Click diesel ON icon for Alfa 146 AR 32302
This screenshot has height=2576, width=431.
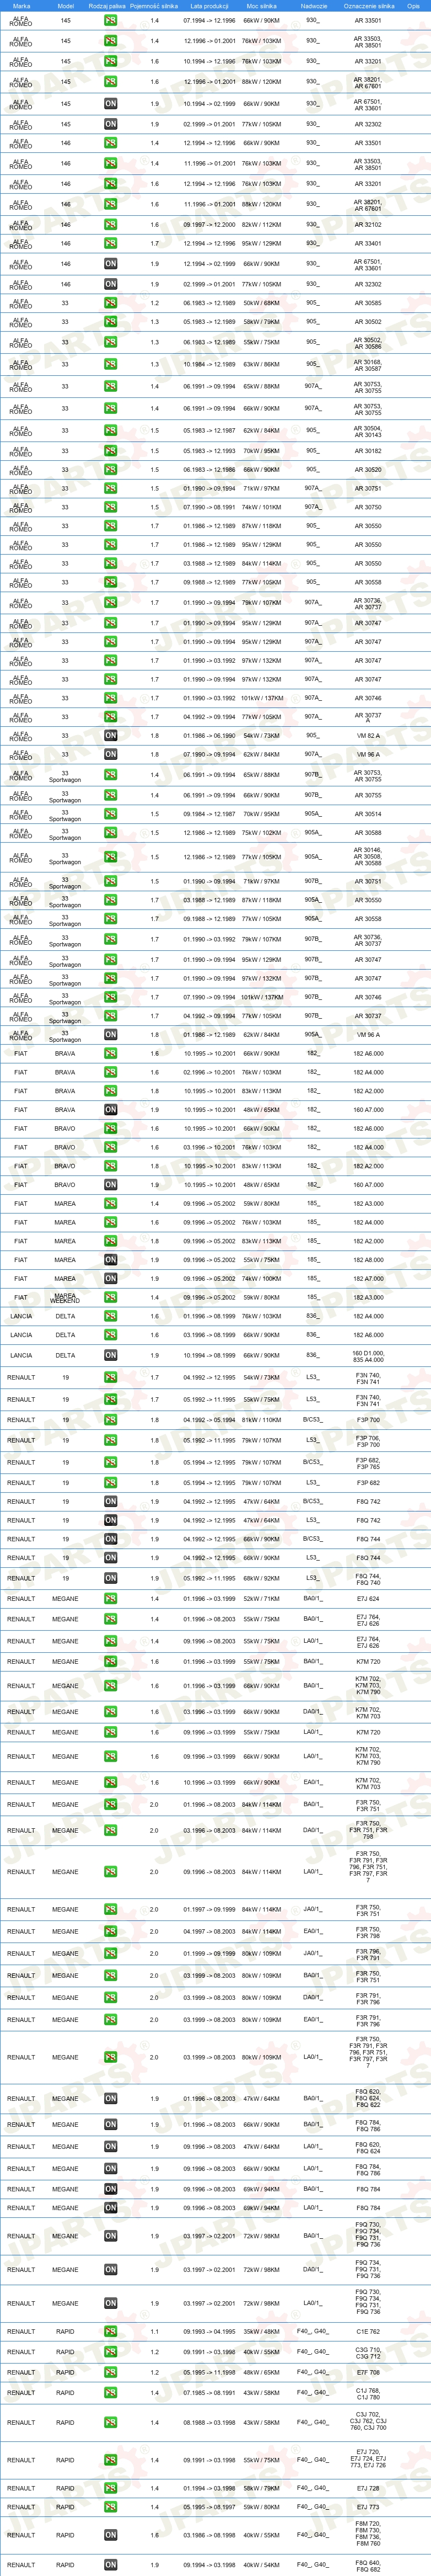111,284
